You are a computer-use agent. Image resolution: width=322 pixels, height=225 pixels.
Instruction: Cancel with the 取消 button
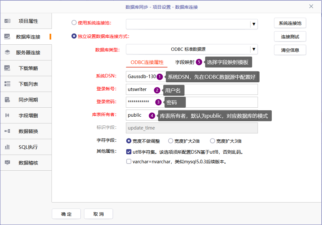click(98, 214)
